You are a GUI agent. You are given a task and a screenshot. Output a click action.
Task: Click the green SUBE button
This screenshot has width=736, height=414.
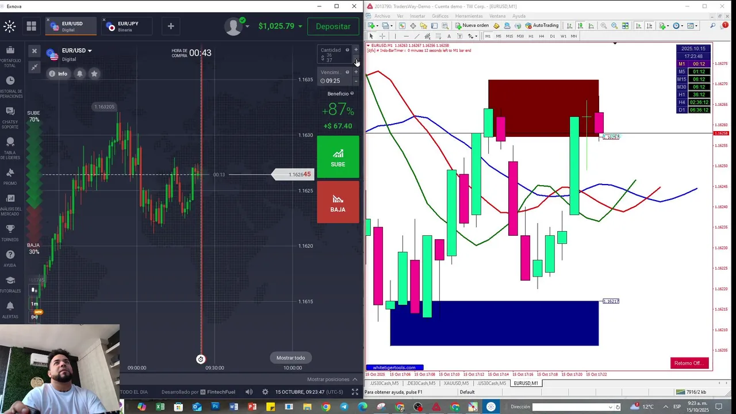tap(338, 158)
